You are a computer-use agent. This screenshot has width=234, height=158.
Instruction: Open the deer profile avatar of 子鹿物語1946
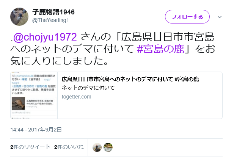19,17
